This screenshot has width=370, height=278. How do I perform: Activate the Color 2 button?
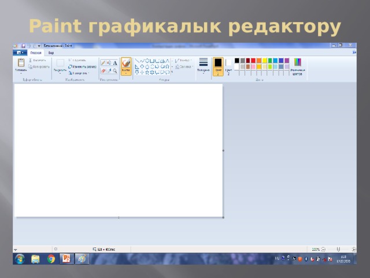click(x=228, y=67)
